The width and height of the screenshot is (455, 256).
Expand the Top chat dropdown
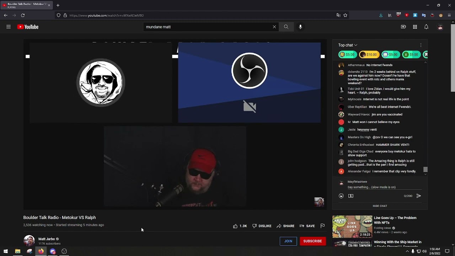pos(348,45)
